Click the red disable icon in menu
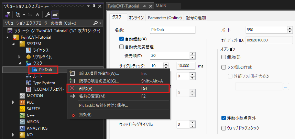The height and width of the screenshot is (139, 295). (73, 115)
